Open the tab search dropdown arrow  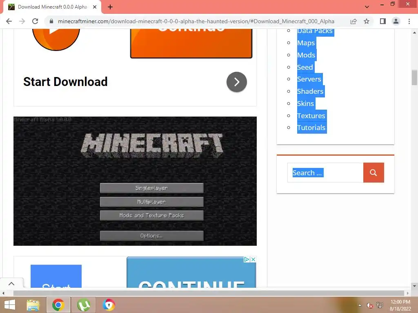[367, 7]
